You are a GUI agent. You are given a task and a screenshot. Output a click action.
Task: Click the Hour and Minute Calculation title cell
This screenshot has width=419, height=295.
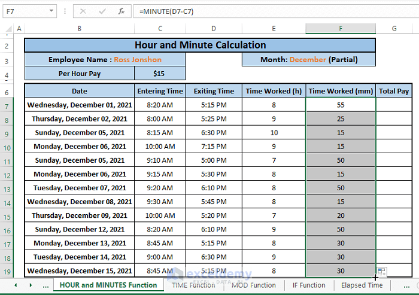pyautogui.click(x=200, y=45)
